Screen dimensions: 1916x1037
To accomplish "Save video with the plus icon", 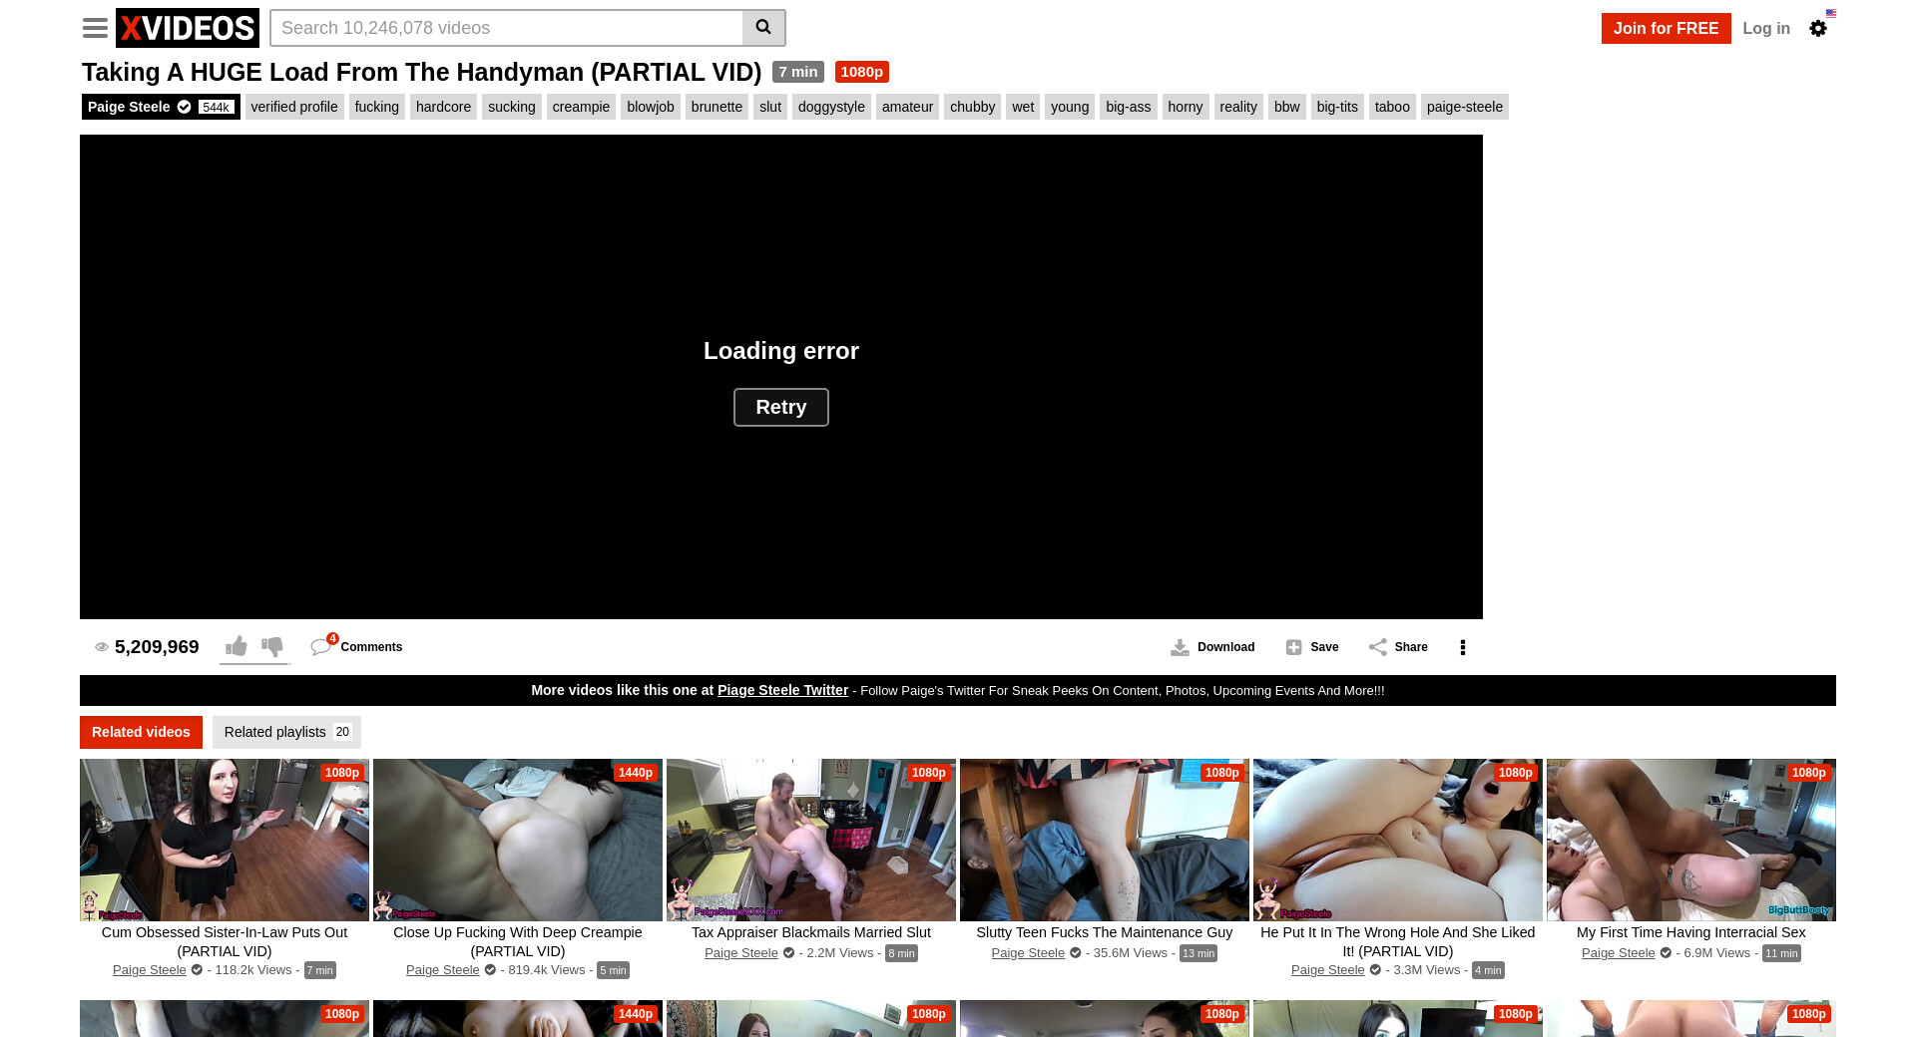I will click(1294, 647).
